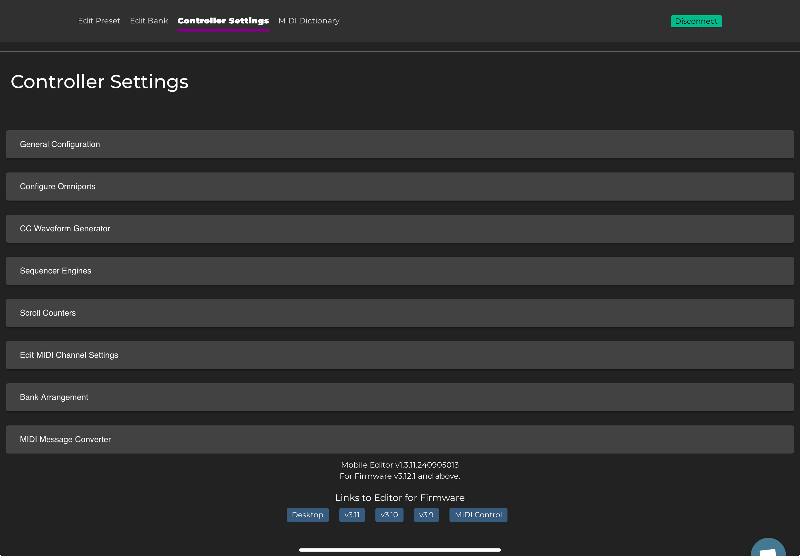Viewport: 800px width, 556px height.
Task: Expand the Bank Arrangement section
Action: pyautogui.click(x=400, y=397)
